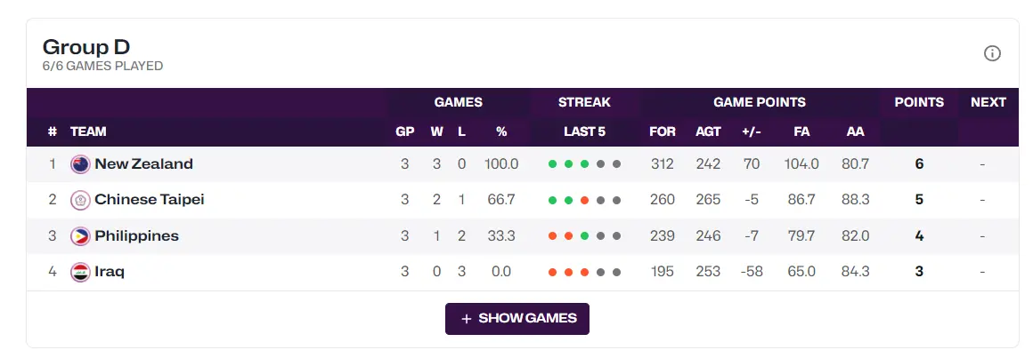Click Iraq's first red streak dot
This screenshot has width=1033, height=358.
click(553, 272)
